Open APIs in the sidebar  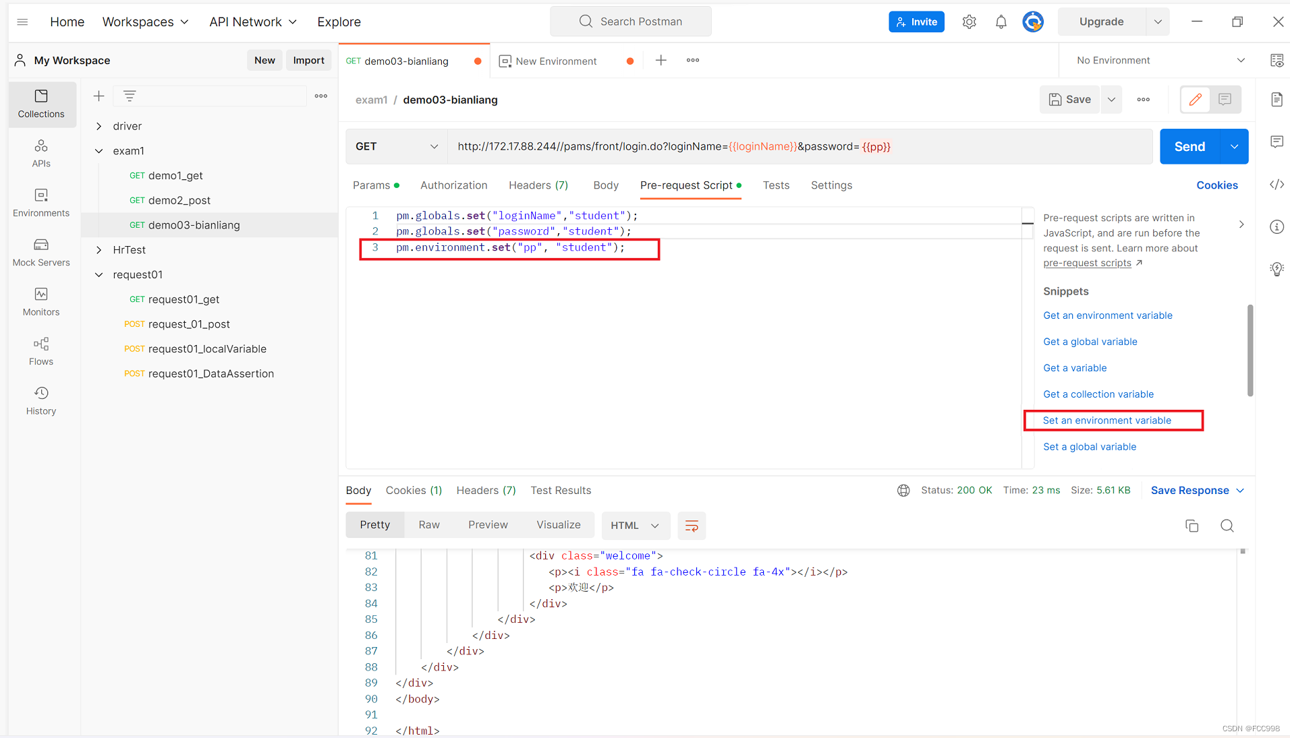41,154
